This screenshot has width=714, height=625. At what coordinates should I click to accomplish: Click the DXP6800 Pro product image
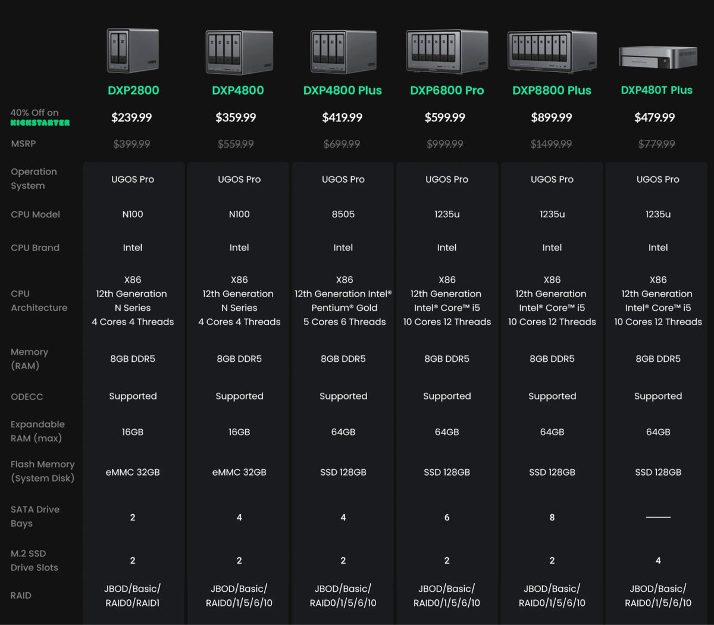point(447,52)
